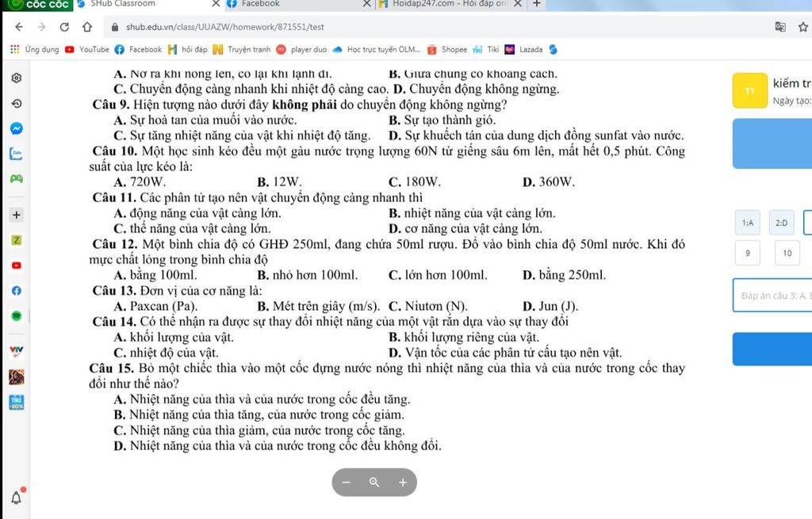Open YouTube from the sidebar
Viewport: 812px width, 519px height.
(17, 265)
